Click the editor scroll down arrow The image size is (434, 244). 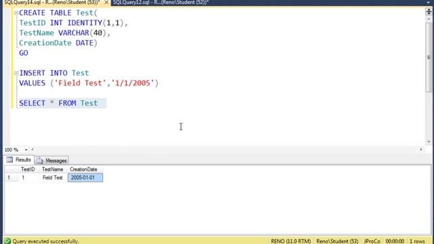point(429,142)
